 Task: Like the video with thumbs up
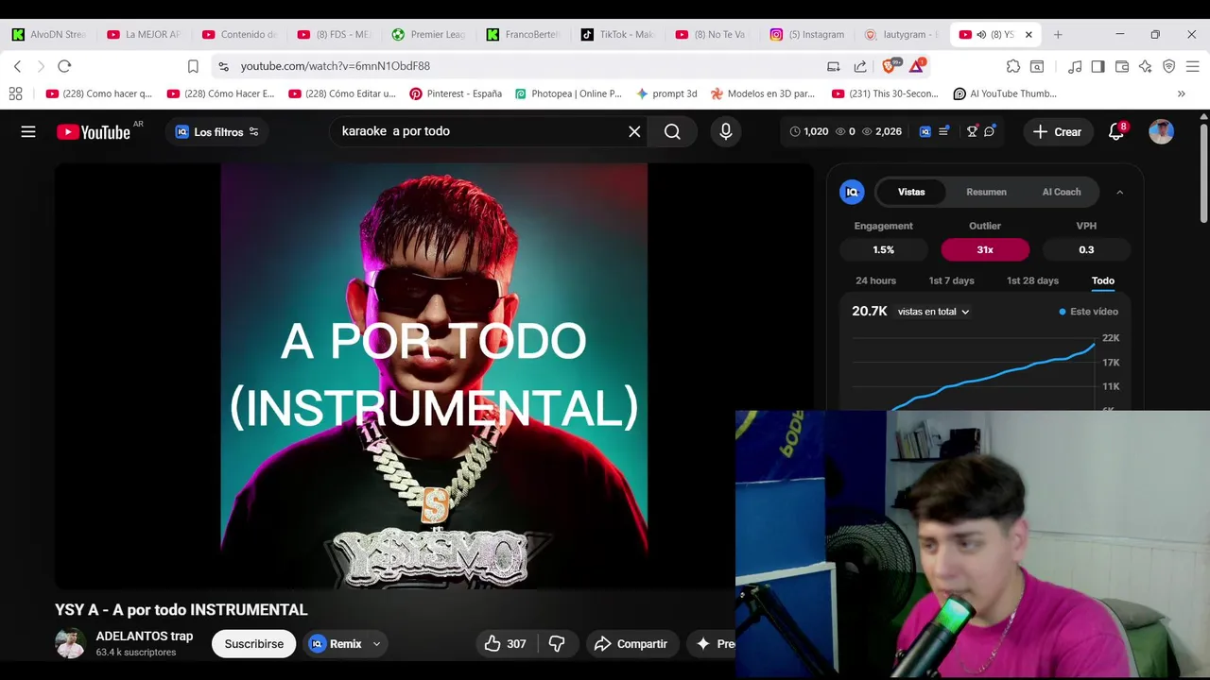coord(505,644)
